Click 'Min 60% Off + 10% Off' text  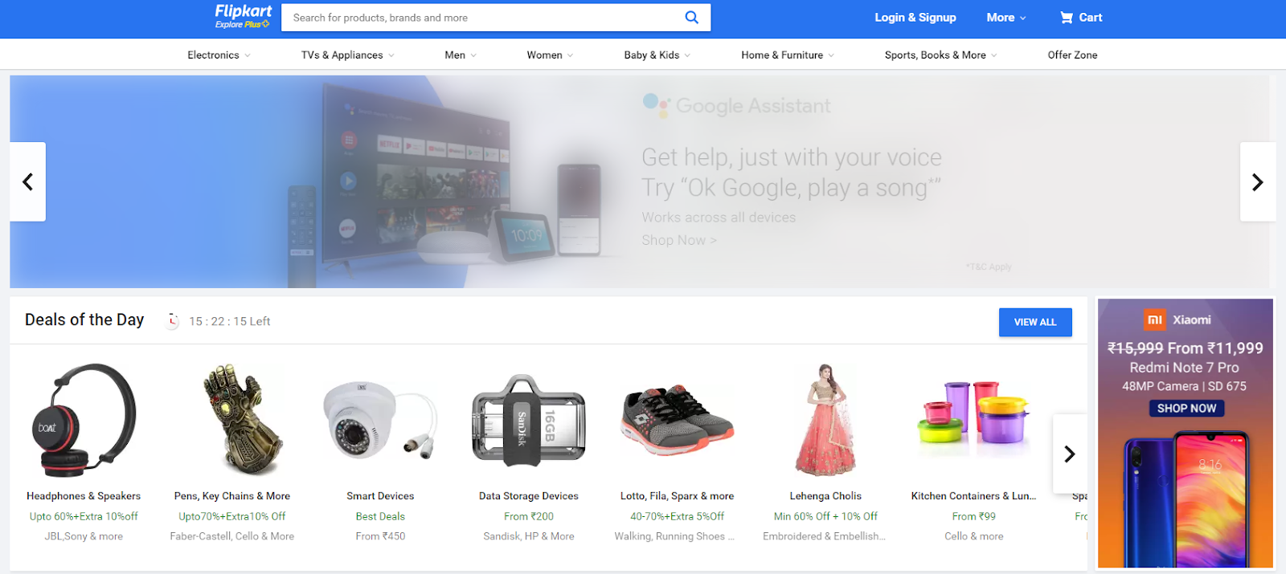click(x=825, y=516)
